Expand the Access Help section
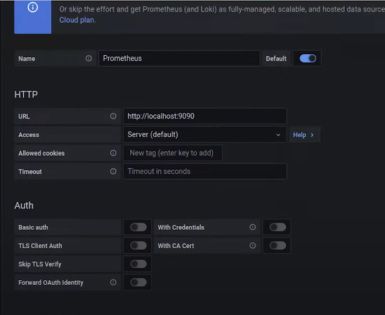Viewport: 385px width, 315px height. click(x=304, y=135)
